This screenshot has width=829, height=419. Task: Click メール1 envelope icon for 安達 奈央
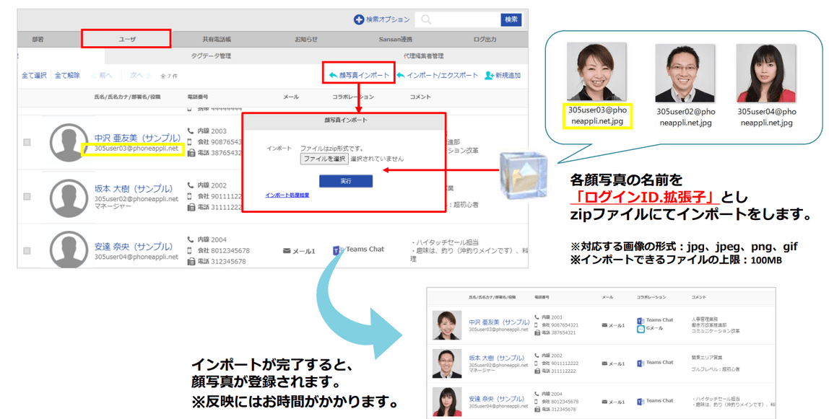[x=287, y=251]
